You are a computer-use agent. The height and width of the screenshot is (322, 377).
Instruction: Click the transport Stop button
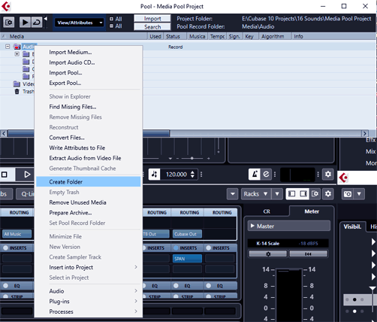[5, 175]
